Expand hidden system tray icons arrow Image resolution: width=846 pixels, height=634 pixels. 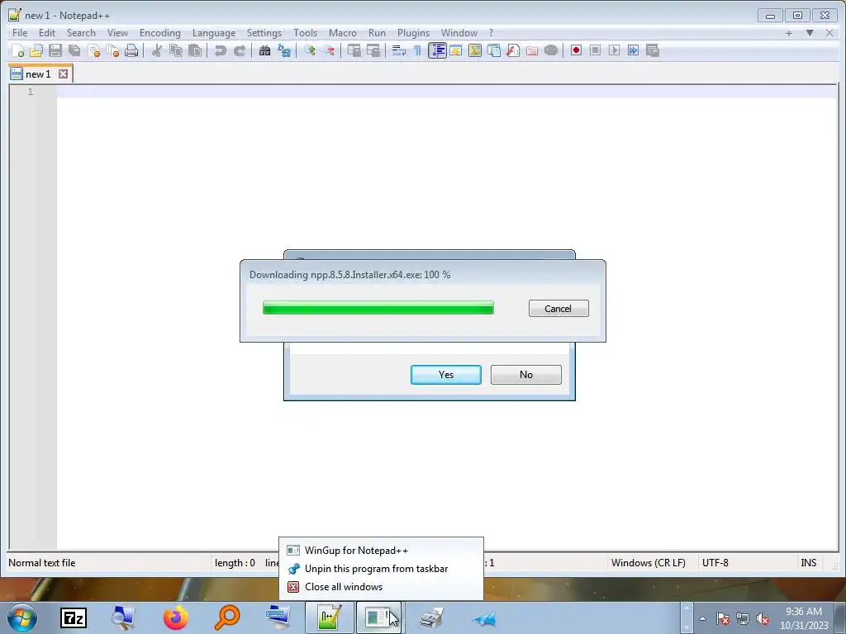tap(702, 618)
